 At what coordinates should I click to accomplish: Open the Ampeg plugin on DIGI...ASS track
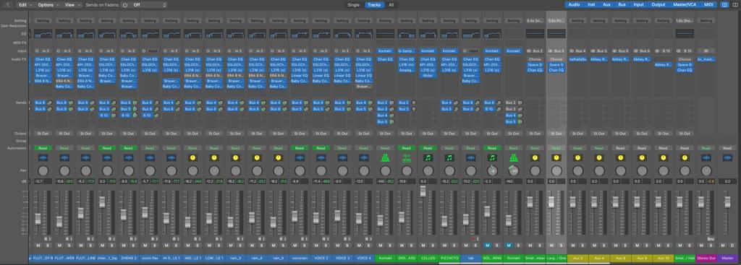tap(406, 70)
